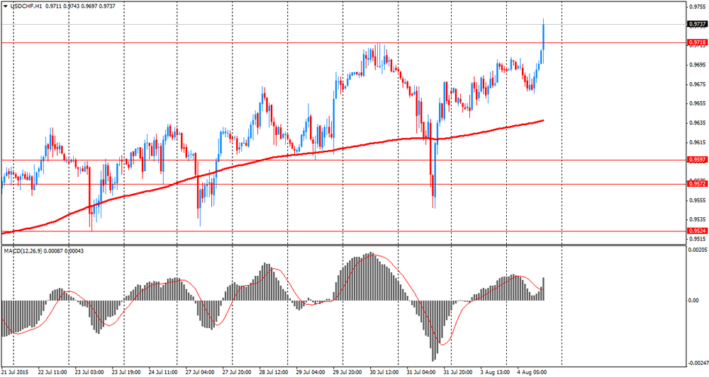Click the 0.9555 price scale value
This screenshot has width=709, height=377.
tap(697, 200)
